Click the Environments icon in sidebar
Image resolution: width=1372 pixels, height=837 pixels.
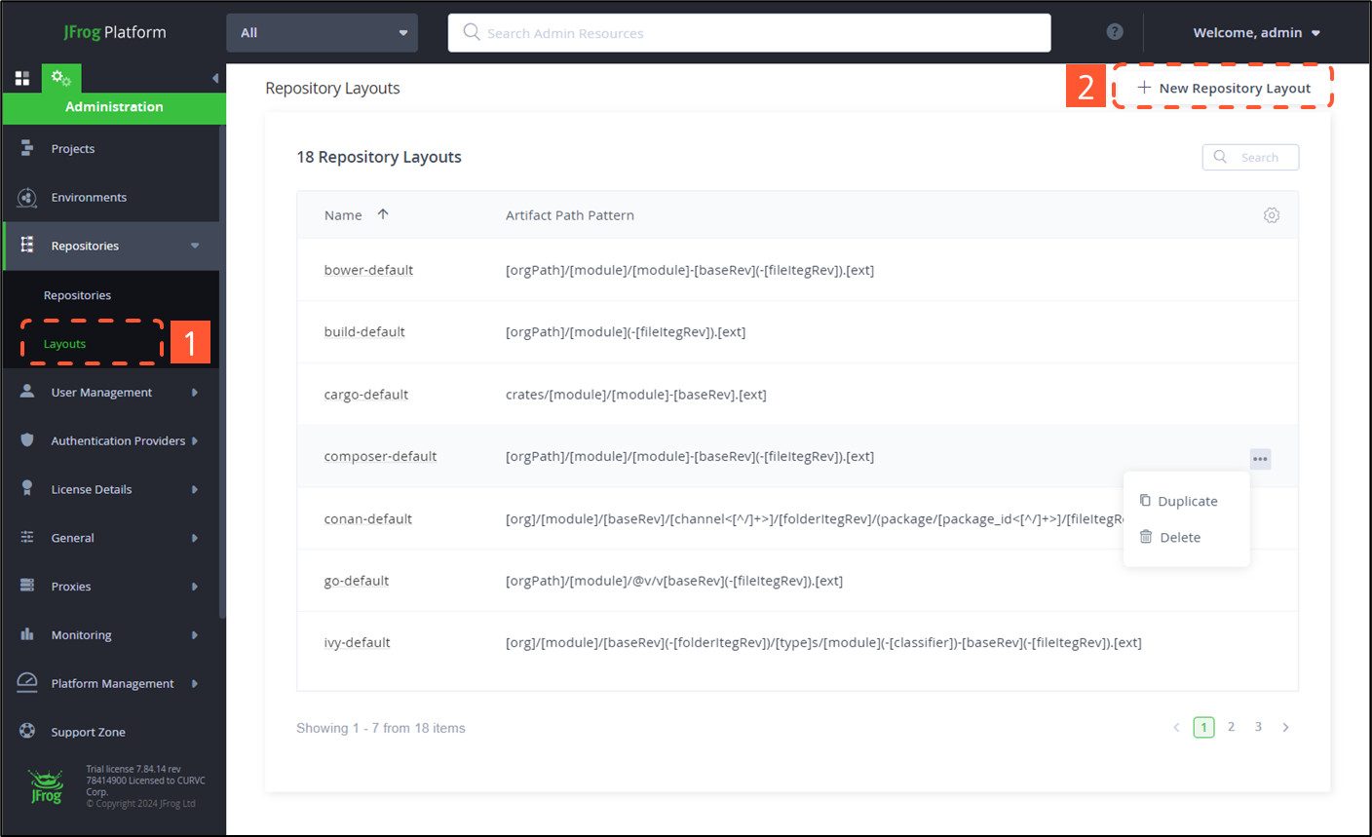click(x=27, y=198)
